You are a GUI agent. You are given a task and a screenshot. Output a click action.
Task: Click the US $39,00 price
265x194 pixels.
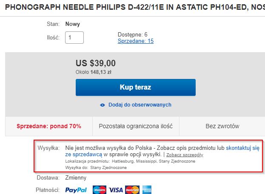[x=95, y=63]
